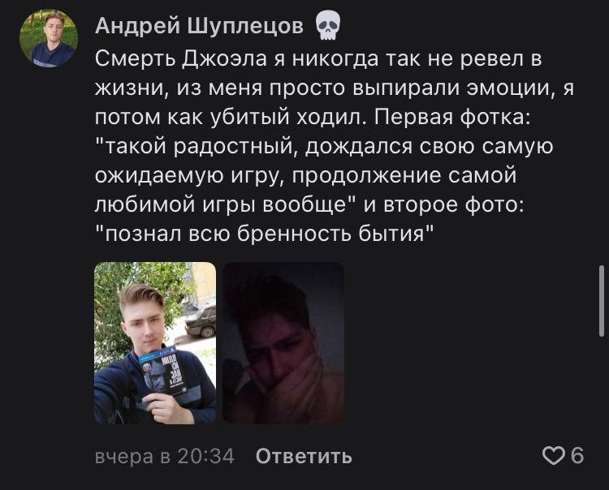The image size is (609, 490).
Task: Open the second dark crying photo
Action: (x=283, y=343)
